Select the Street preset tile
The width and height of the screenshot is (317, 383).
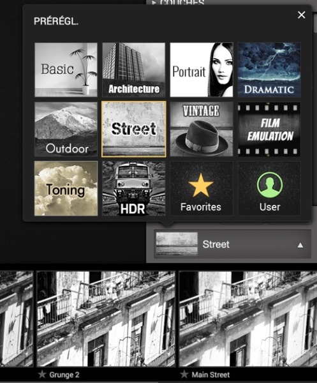(x=133, y=129)
